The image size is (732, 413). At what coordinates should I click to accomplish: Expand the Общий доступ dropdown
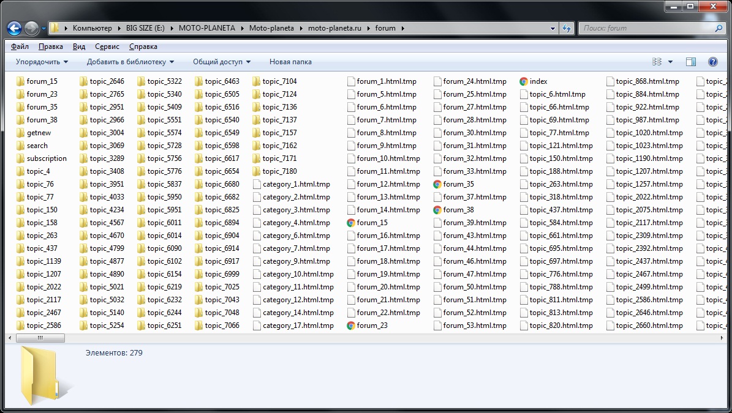pyautogui.click(x=222, y=62)
